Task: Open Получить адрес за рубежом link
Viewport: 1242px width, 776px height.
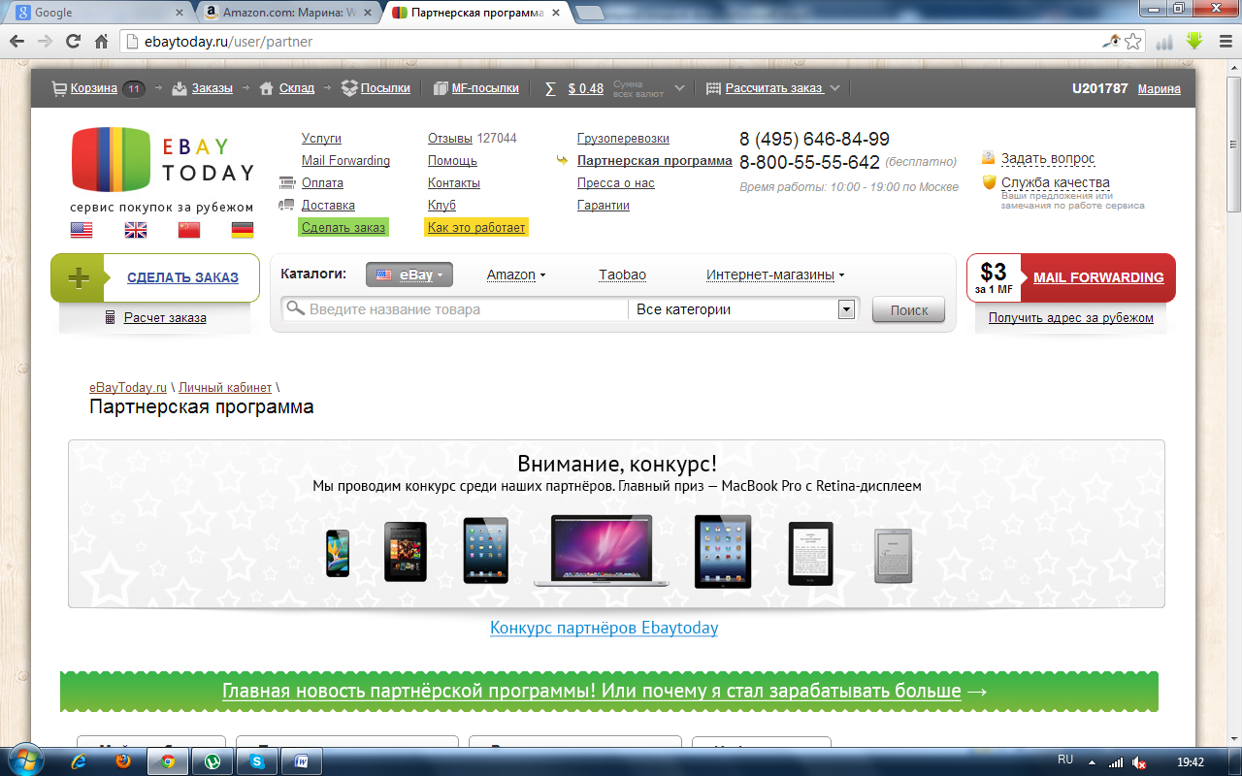Action: coord(1071,318)
